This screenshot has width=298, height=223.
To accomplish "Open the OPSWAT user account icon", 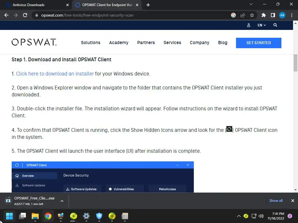I will 249,25.
